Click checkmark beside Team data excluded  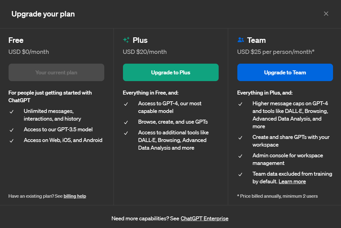pyautogui.click(x=240, y=174)
